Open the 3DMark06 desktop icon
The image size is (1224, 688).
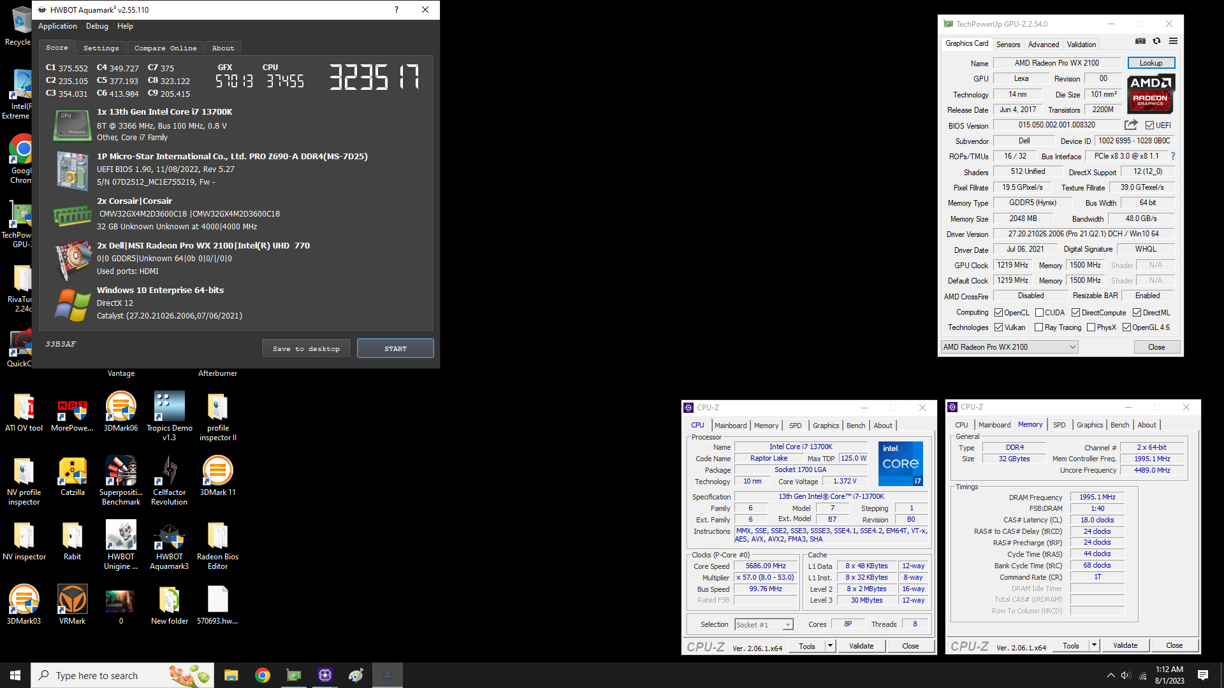point(121,412)
